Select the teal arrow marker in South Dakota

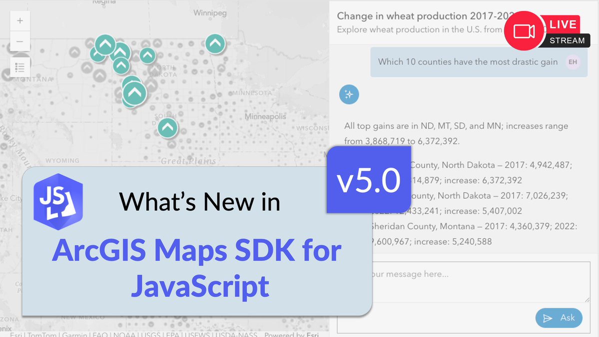167,128
